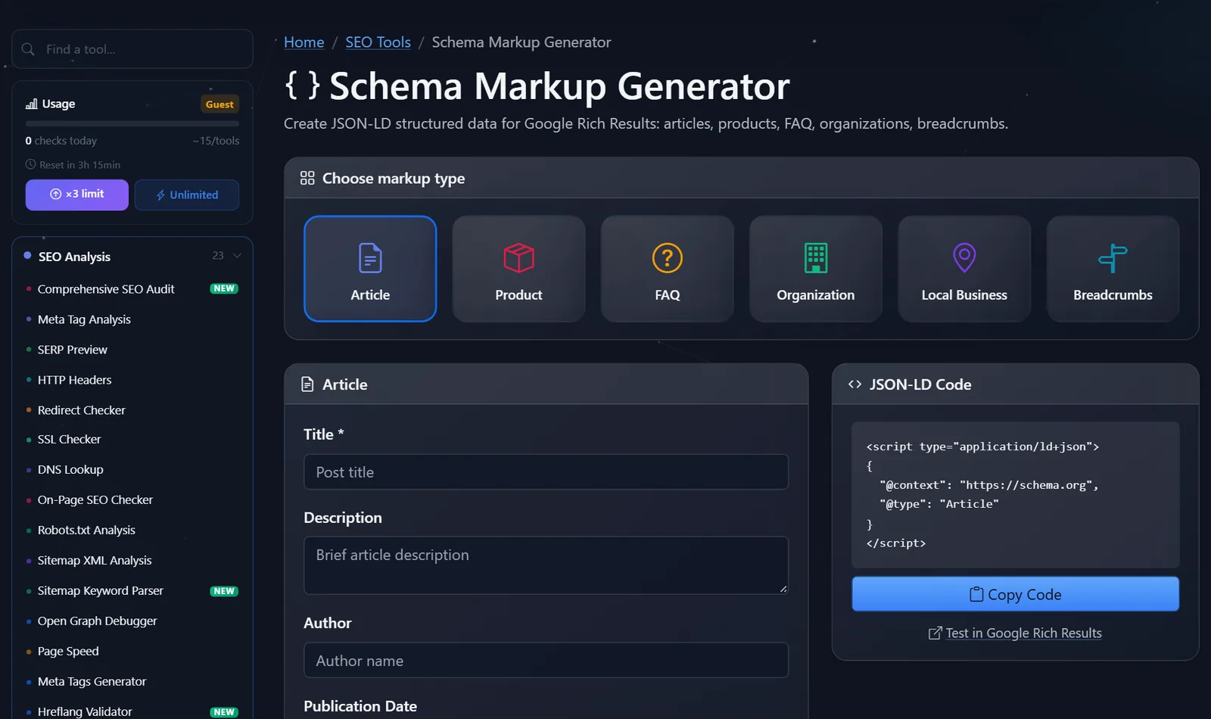1211x719 pixels.
Task: Focus the Post title input
Action: coord(546,472)
